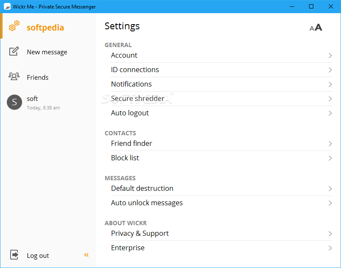Open Enterprise information
The image size is (341, 268).
222,248
